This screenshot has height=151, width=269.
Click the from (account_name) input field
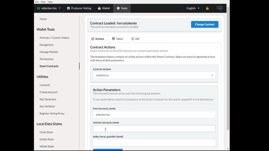click(x=154, y=115)
